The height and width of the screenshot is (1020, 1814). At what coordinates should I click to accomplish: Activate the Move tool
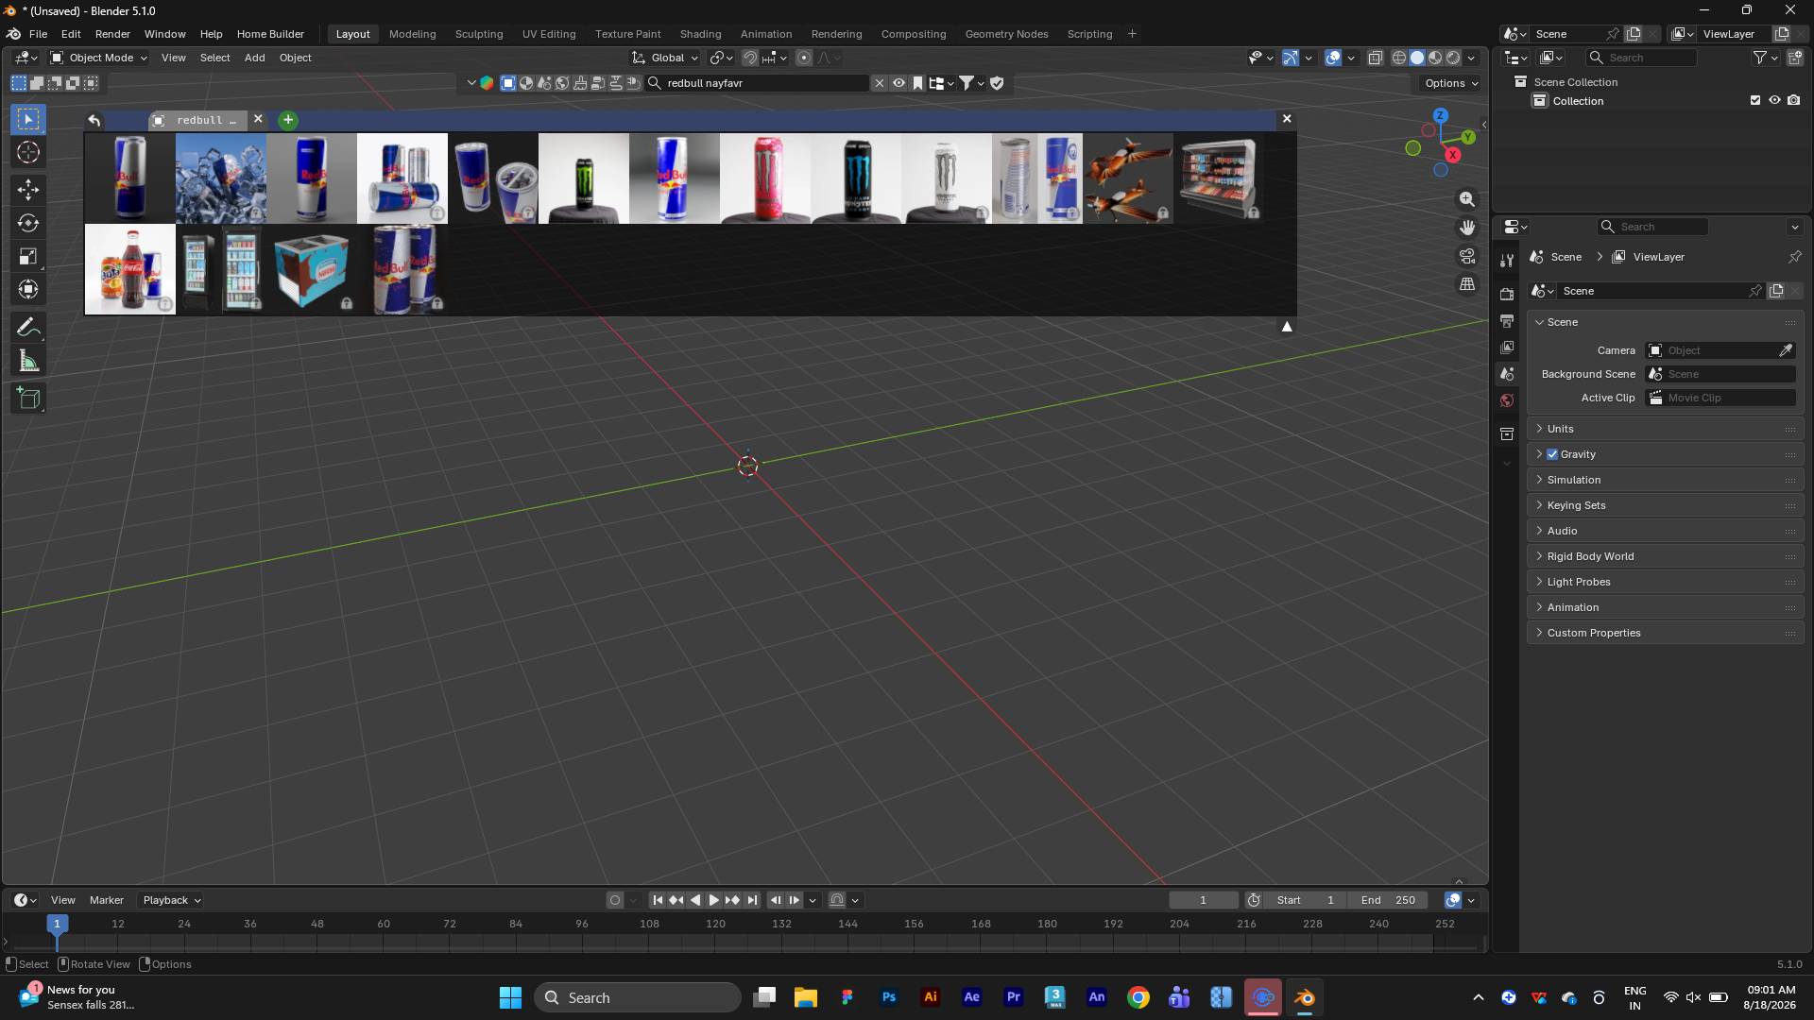28,190
